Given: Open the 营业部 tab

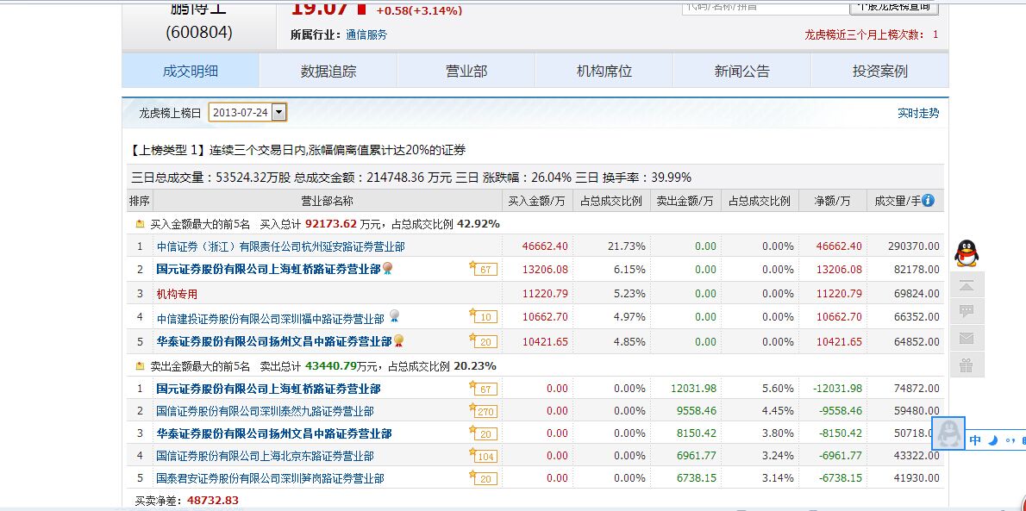Looking at the screenshot, I should (x=466, y=71).
